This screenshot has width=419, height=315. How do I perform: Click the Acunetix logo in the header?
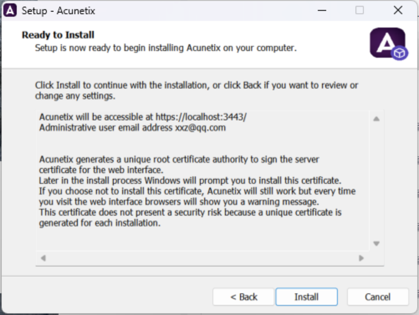click(388, 44)
